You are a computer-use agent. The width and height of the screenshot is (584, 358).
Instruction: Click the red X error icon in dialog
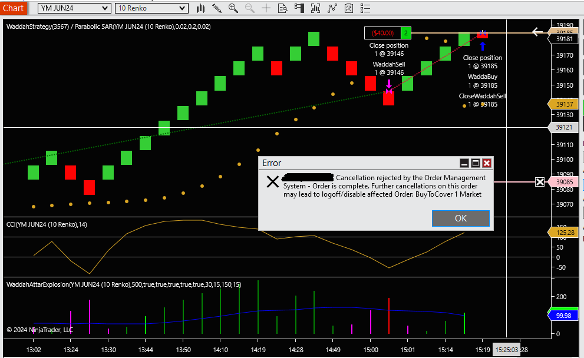[x=273, y=181]
